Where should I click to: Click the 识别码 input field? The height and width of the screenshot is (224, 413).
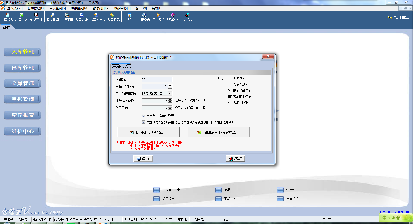[157, 79]
